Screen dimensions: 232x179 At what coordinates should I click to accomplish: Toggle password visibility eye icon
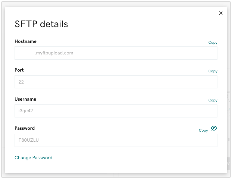[214, 128]
